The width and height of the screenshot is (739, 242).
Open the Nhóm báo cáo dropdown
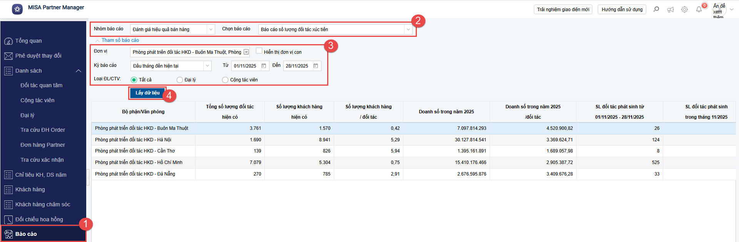211,30
